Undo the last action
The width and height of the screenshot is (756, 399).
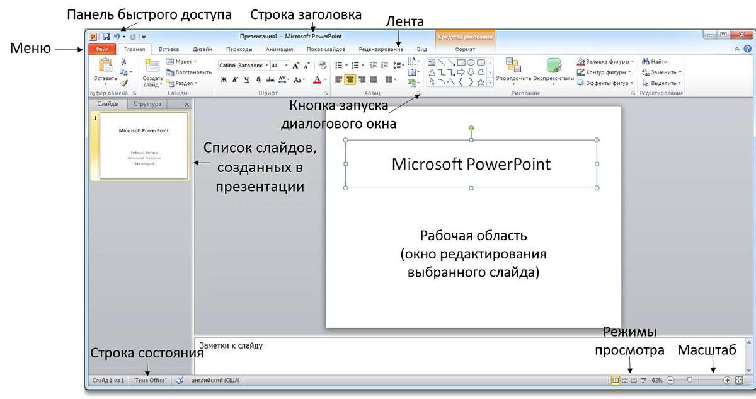(117, 37)
